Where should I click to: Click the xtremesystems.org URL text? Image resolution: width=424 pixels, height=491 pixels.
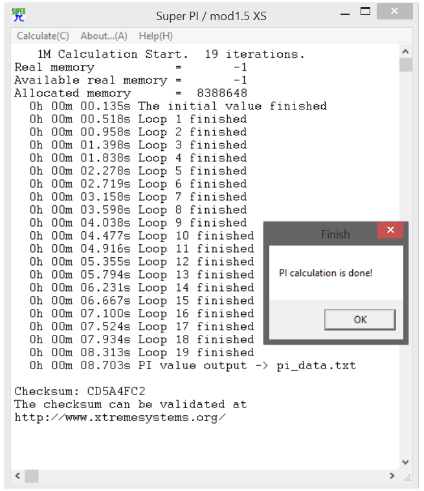120,418
